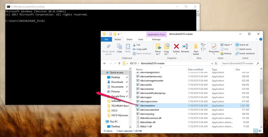Open the File menu tab

point(106,39)
